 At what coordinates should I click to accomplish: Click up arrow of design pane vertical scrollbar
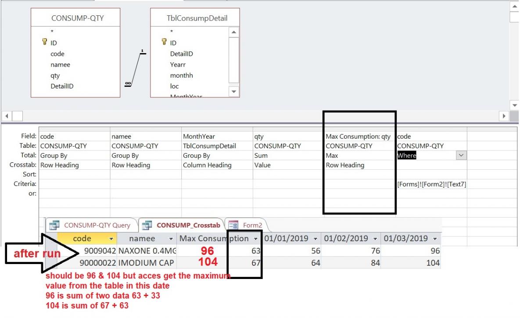515,6
